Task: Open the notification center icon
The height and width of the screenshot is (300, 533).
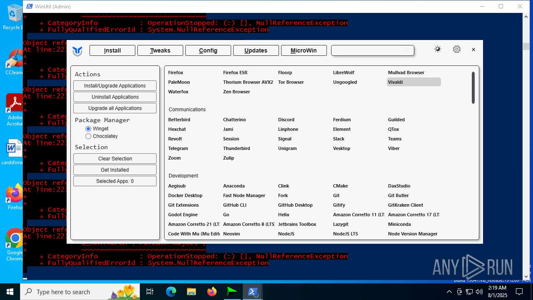Action: pyautogui.click(x=519, y=292)
